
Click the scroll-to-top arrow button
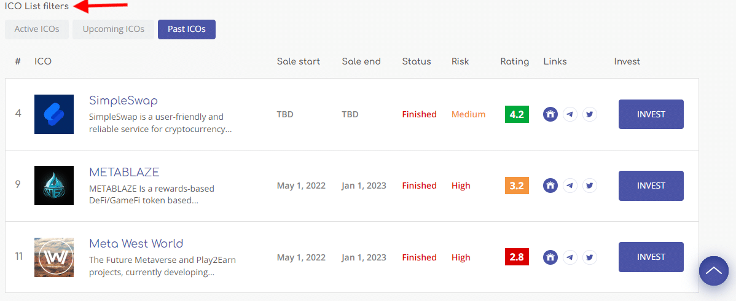pyautogui.click(x=713, y=271)
